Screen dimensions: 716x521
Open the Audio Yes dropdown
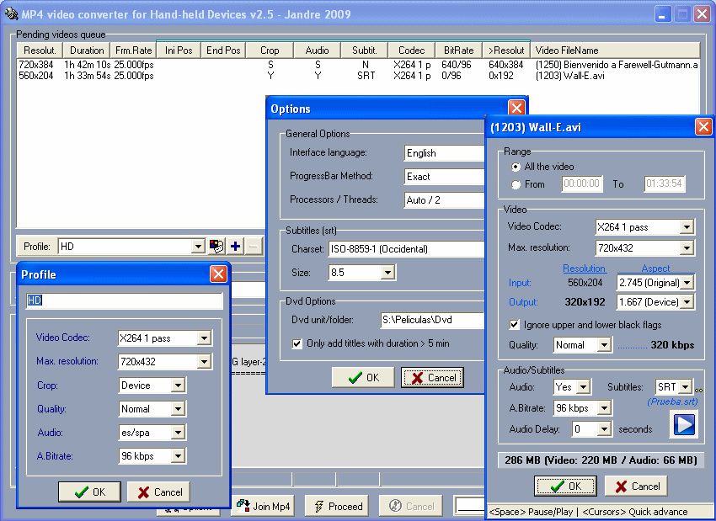(x=583, y=387)
